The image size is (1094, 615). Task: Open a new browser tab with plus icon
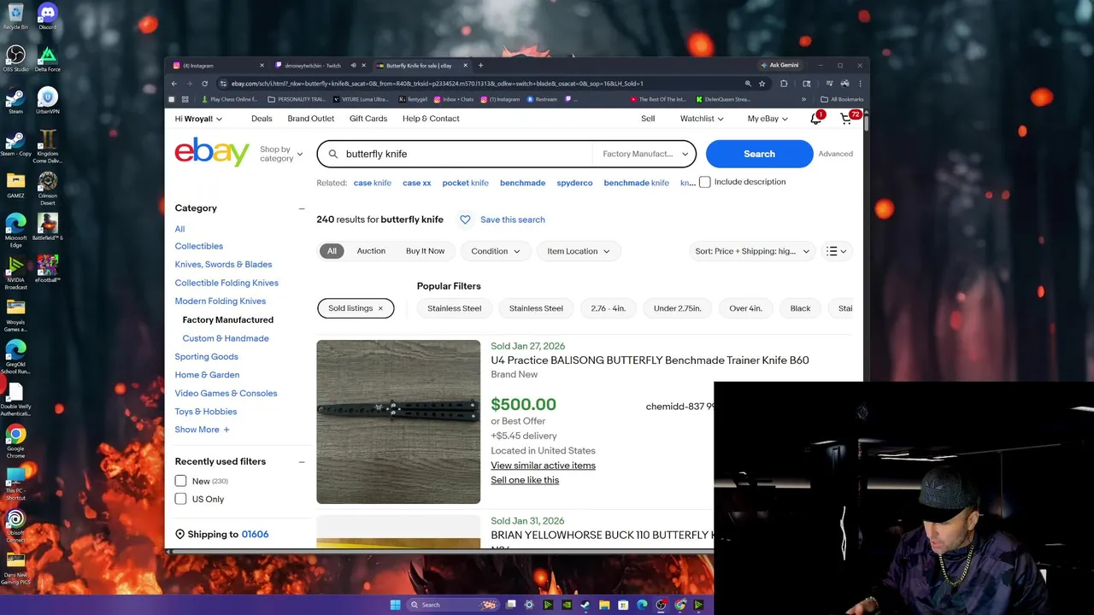tap(480, 66)
